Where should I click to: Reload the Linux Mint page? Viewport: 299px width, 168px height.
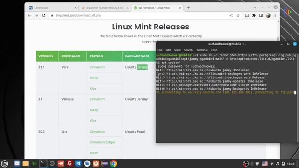pyautogui.click(x=43, y=15)
